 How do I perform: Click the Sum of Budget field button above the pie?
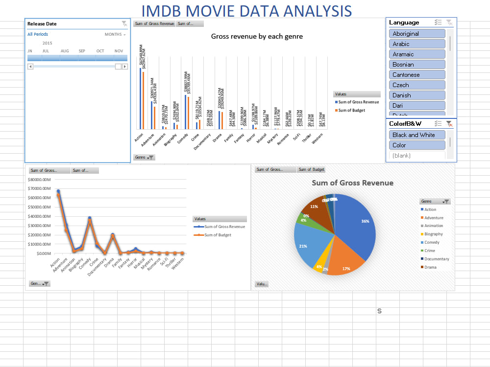pos(311,169)
